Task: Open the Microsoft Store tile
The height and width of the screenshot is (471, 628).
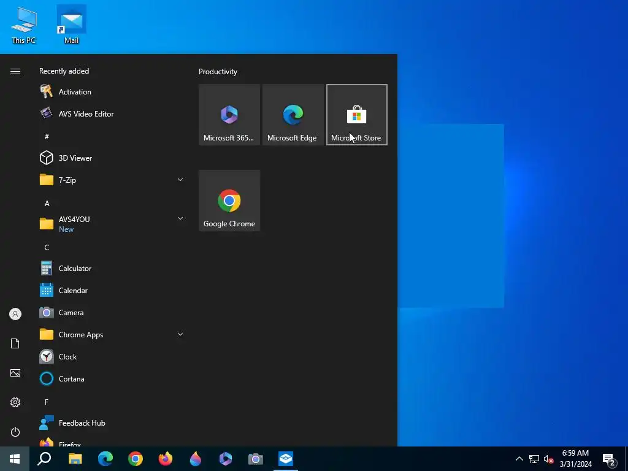Action: [x=356, y=115]
